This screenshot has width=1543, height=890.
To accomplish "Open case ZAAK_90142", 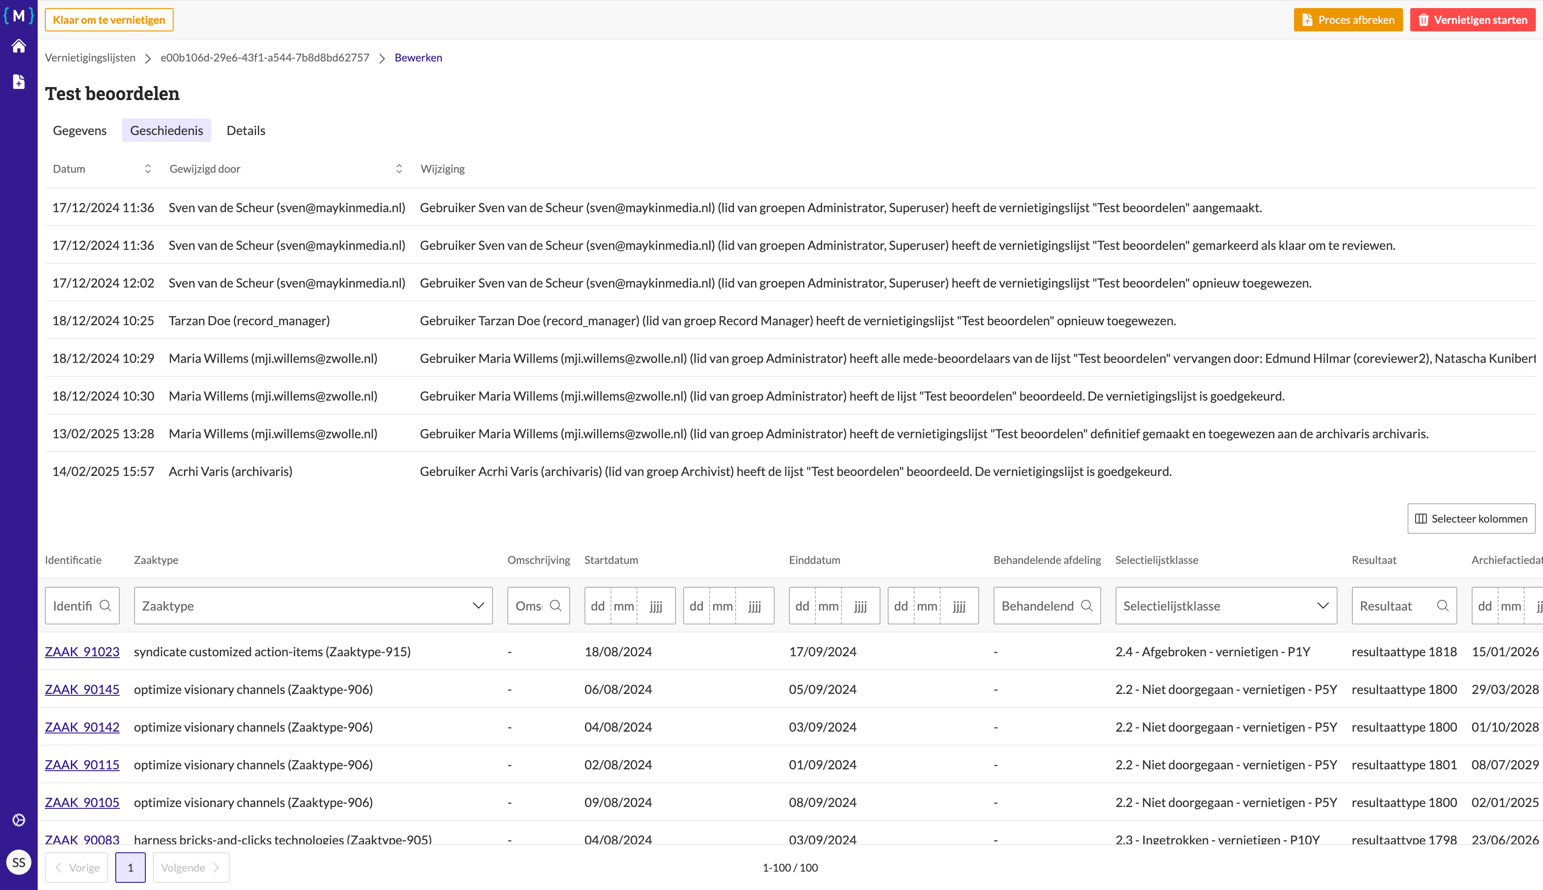I will [82, 727].
